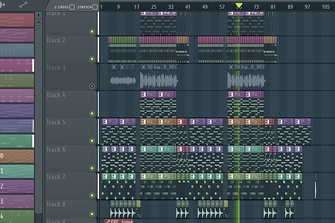Mute Track 1 with its green LED

(92, 31)
